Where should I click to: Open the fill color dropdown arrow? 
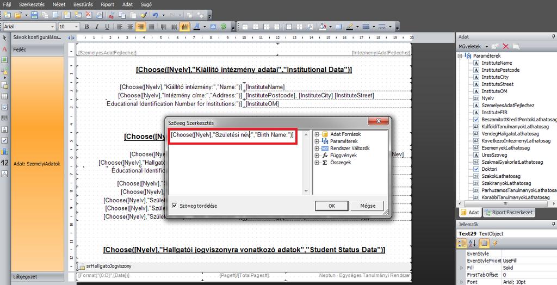pos(330,27)
